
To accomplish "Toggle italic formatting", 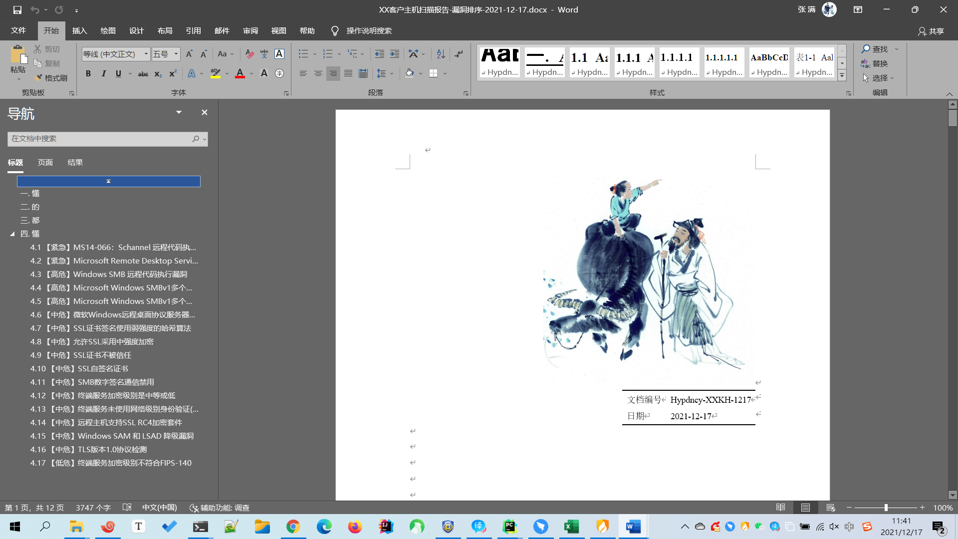I will (x=103, y=73).
